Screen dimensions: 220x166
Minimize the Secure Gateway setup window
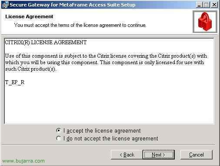click(199, 5)
